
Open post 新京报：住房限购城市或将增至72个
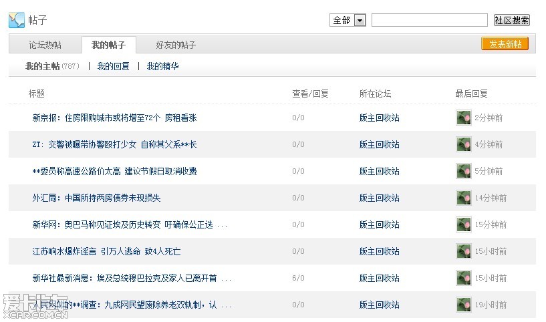(114, 118)
